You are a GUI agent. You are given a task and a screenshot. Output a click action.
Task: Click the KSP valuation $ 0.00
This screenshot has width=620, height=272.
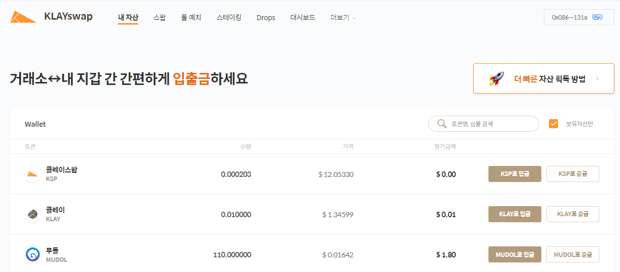446,174
